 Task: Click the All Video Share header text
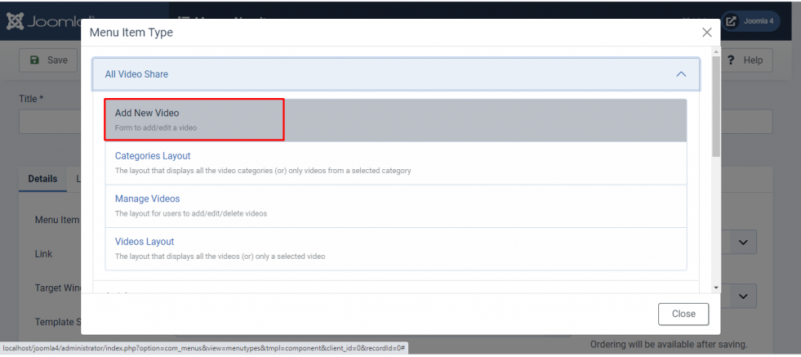pos(136,74)
